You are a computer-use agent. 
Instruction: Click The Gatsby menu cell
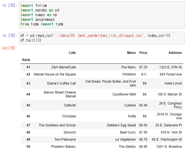tap(127, 147)
